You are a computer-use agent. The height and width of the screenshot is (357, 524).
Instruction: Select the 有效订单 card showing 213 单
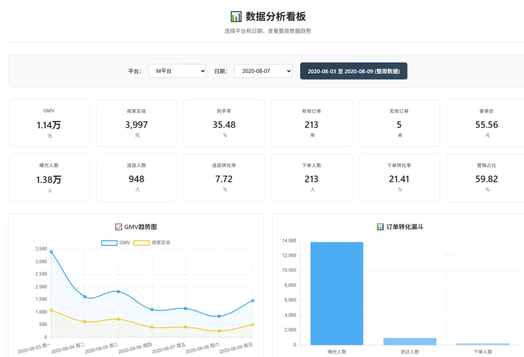(x=312, y=123)
